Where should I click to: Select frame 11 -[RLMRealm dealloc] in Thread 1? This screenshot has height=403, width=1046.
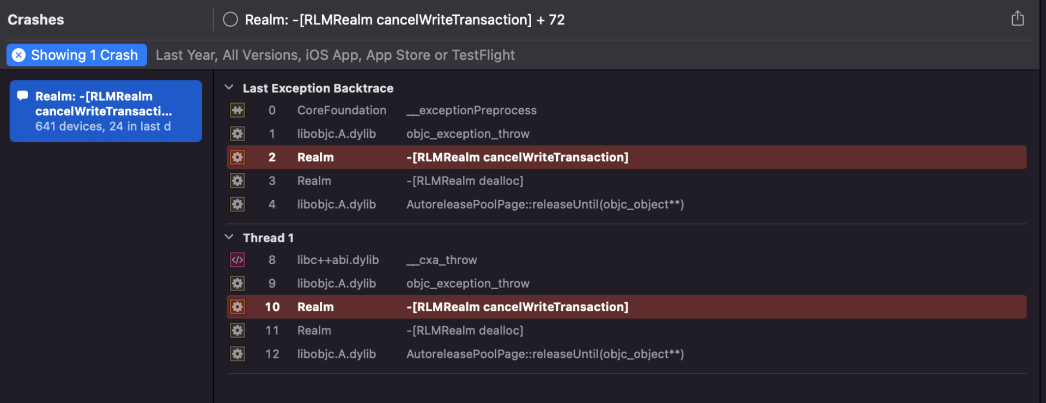pyautogui.click(x=627, y=331)
